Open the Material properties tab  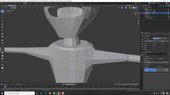(x=142, y=67)
